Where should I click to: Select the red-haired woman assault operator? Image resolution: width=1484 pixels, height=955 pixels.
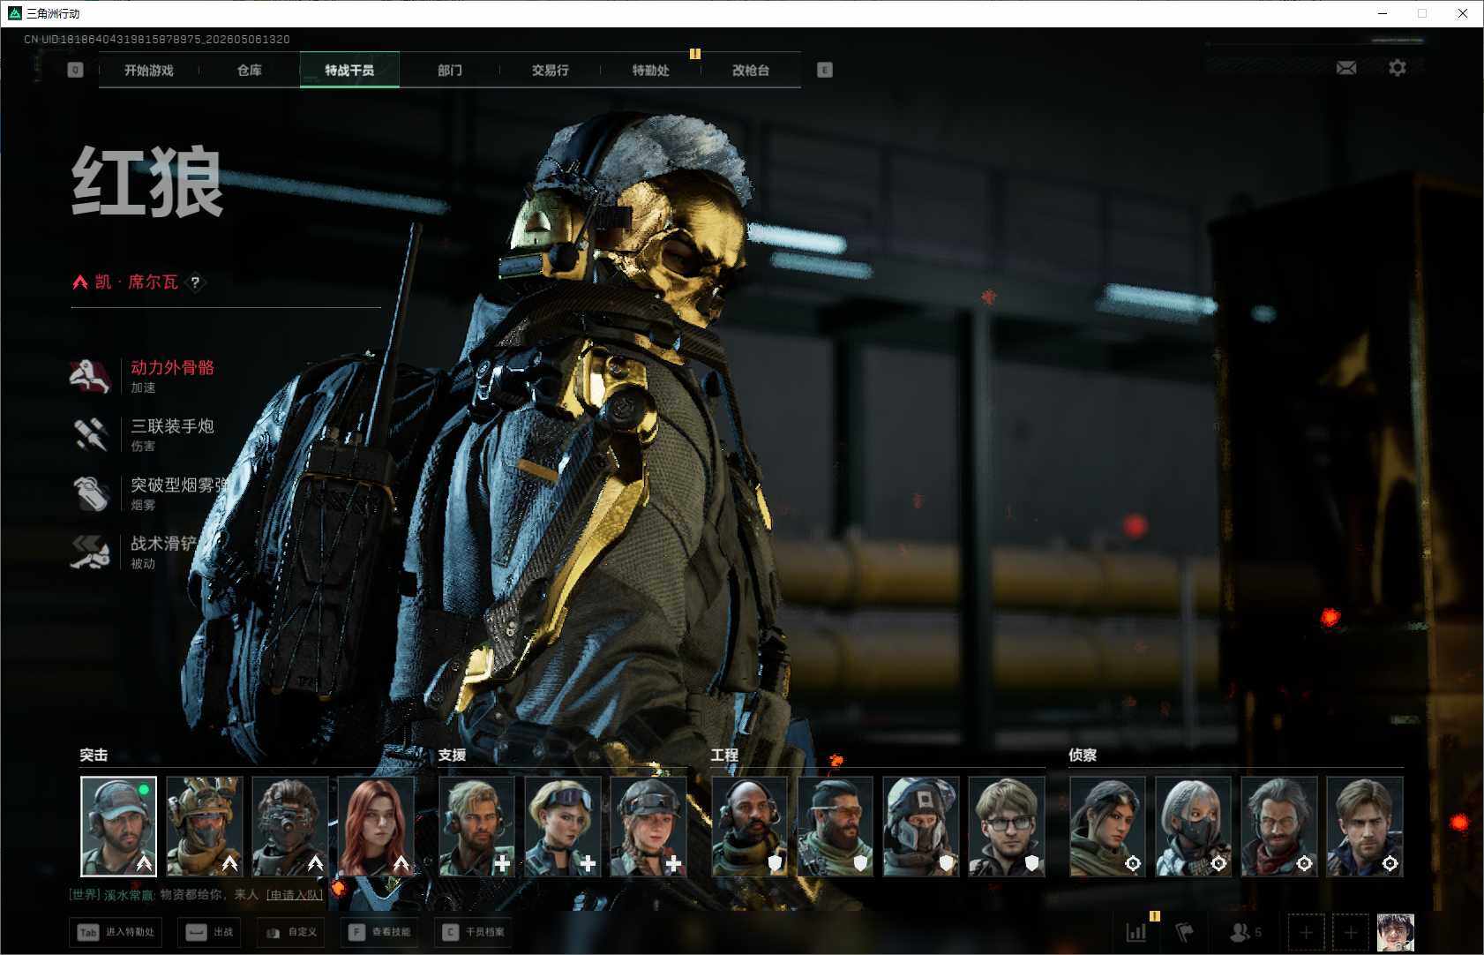[x=376, y=826]
